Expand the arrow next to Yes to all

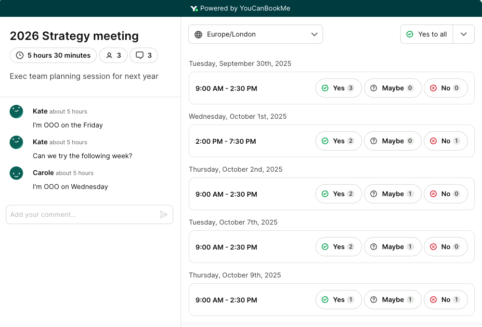pos(464,34)
